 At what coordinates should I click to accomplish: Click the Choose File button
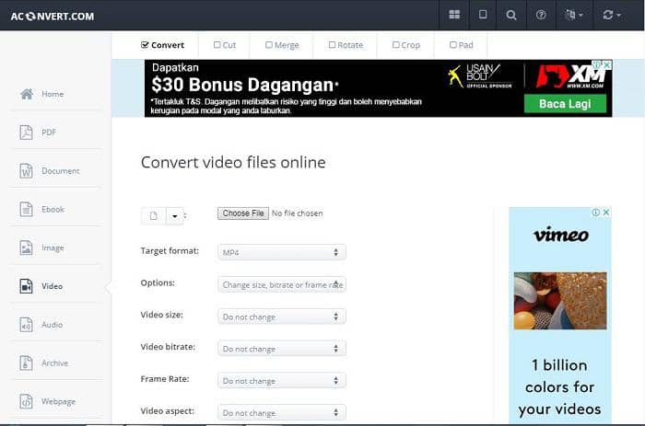pos(243,213)
